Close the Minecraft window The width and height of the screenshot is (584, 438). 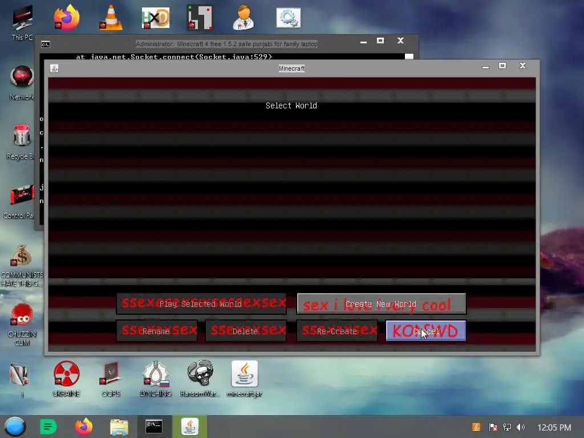tap(522, 66)
